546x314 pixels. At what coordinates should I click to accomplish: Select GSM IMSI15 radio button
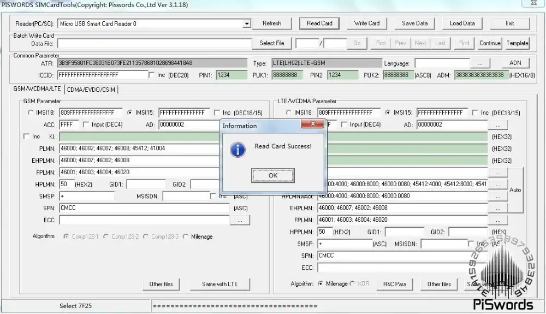coord(129,112)
